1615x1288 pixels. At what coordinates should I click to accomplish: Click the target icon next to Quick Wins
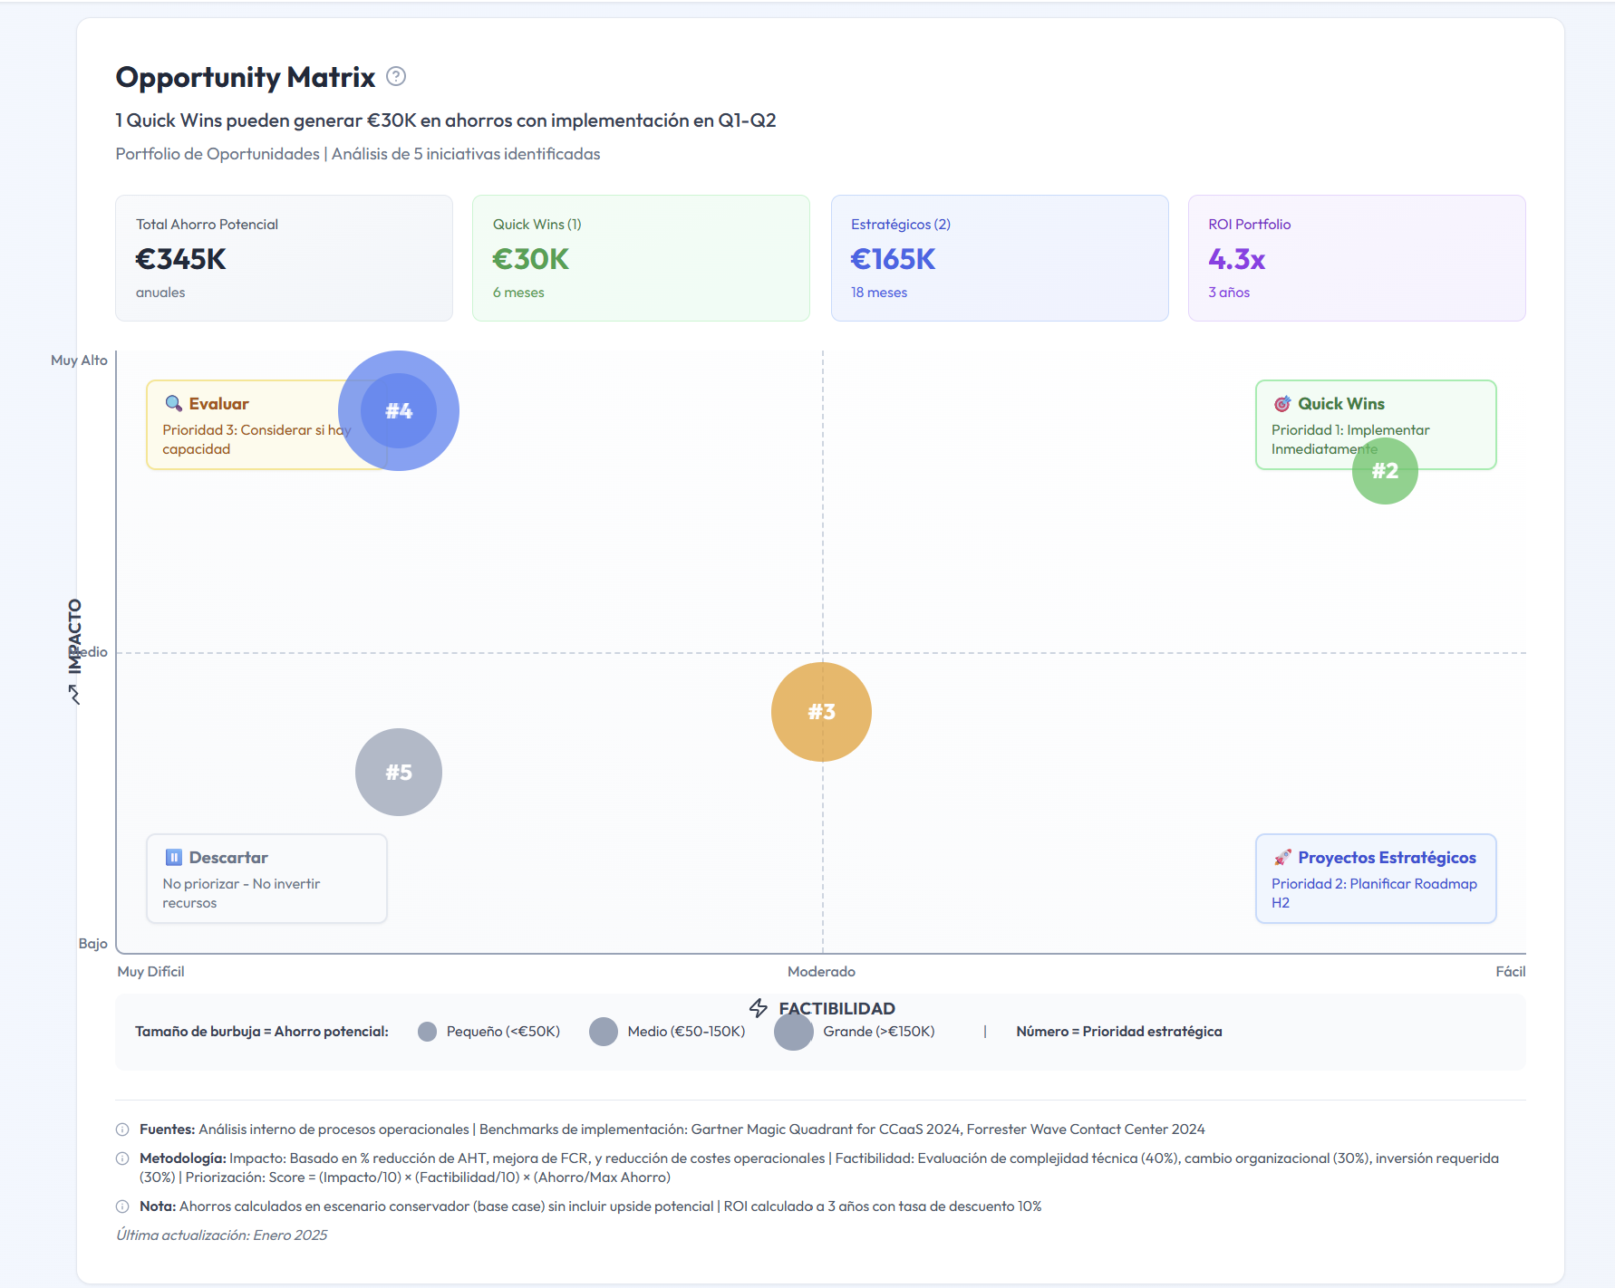1282,404
